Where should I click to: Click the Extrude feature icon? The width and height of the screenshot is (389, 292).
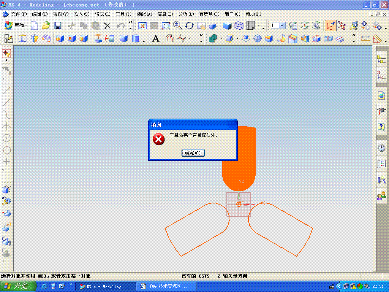[22, 38]
